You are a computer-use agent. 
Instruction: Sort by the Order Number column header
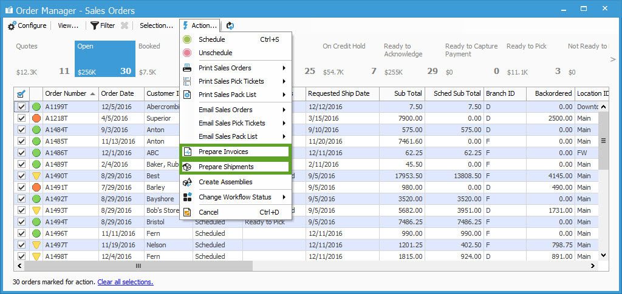(70, 94)
